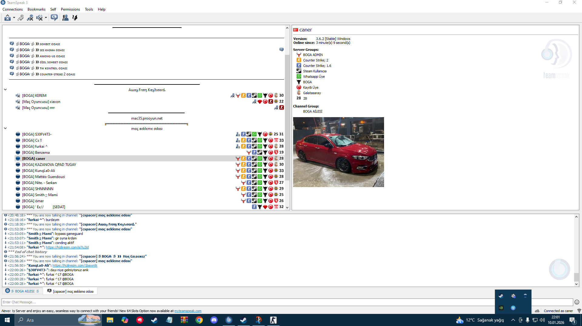This screenshot has height=326, width=582.
Task: Click the channel tree up arrow
Action: [x=287, y=28]
